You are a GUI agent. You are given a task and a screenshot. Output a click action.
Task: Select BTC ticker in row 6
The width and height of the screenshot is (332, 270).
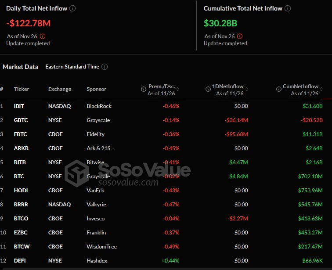pyautogui.click(x=19, y=176)
